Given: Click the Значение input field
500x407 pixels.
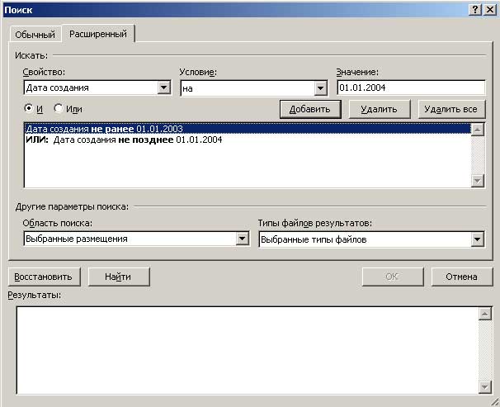Looking at the screenshot, I should [410, 88].
